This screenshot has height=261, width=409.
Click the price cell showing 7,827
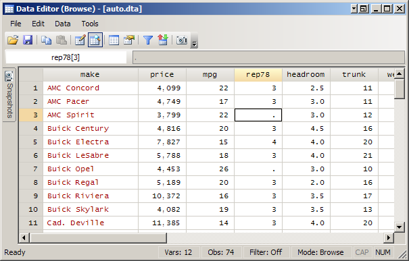(162, 142)
